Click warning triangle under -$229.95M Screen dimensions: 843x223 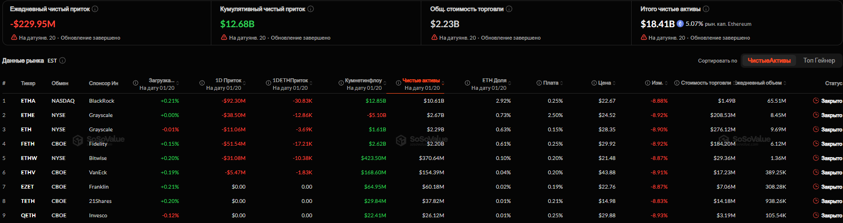pyautogui.click(x=14, y=38)
